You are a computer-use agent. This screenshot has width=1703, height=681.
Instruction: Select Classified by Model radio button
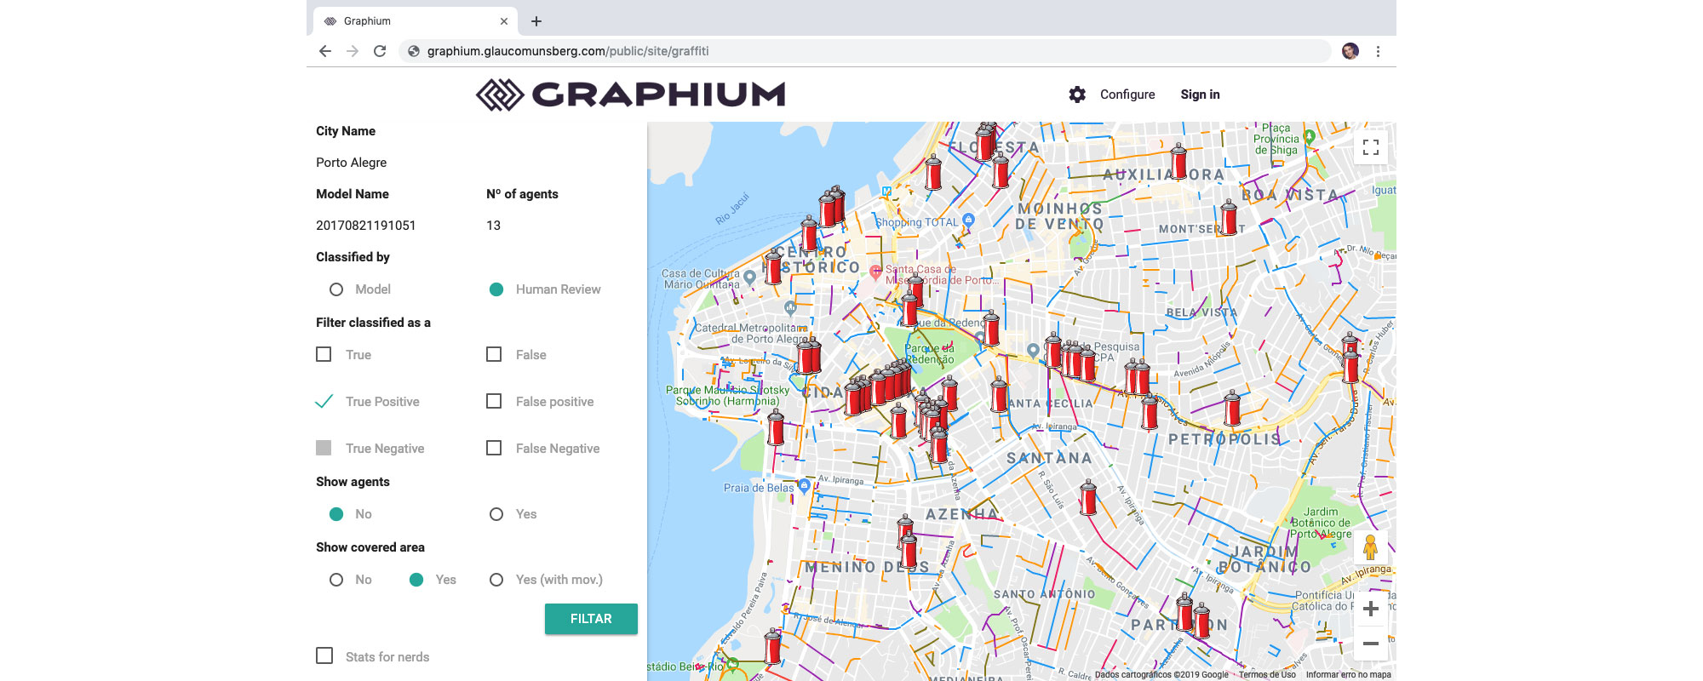(336, 289)
